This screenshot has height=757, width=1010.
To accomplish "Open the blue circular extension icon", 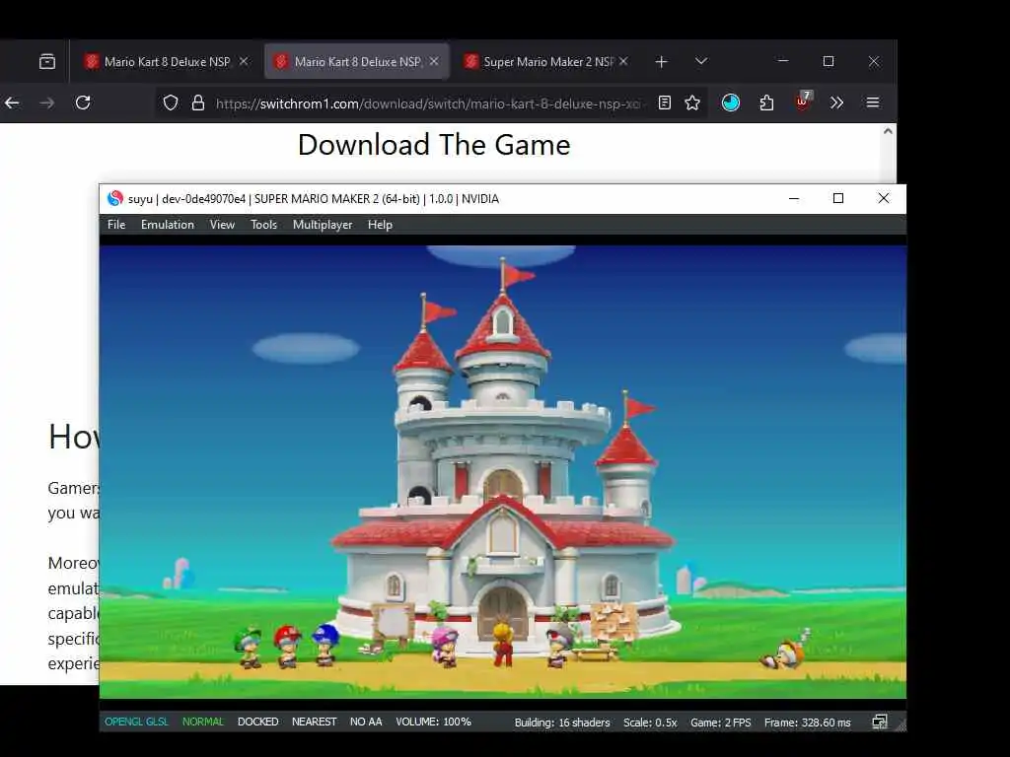I will point(731,103).
